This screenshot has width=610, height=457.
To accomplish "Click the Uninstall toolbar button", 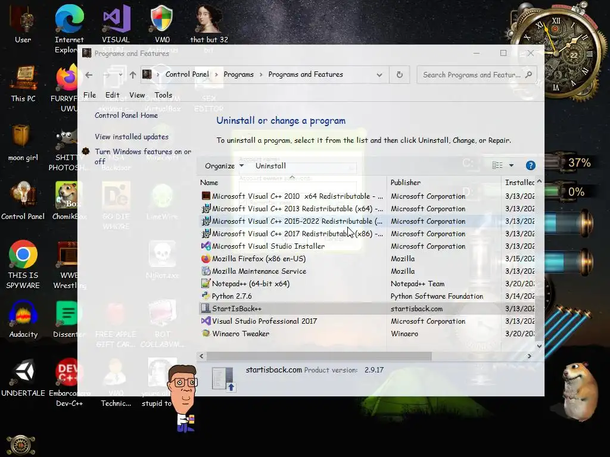I will [x=271, y=166].
